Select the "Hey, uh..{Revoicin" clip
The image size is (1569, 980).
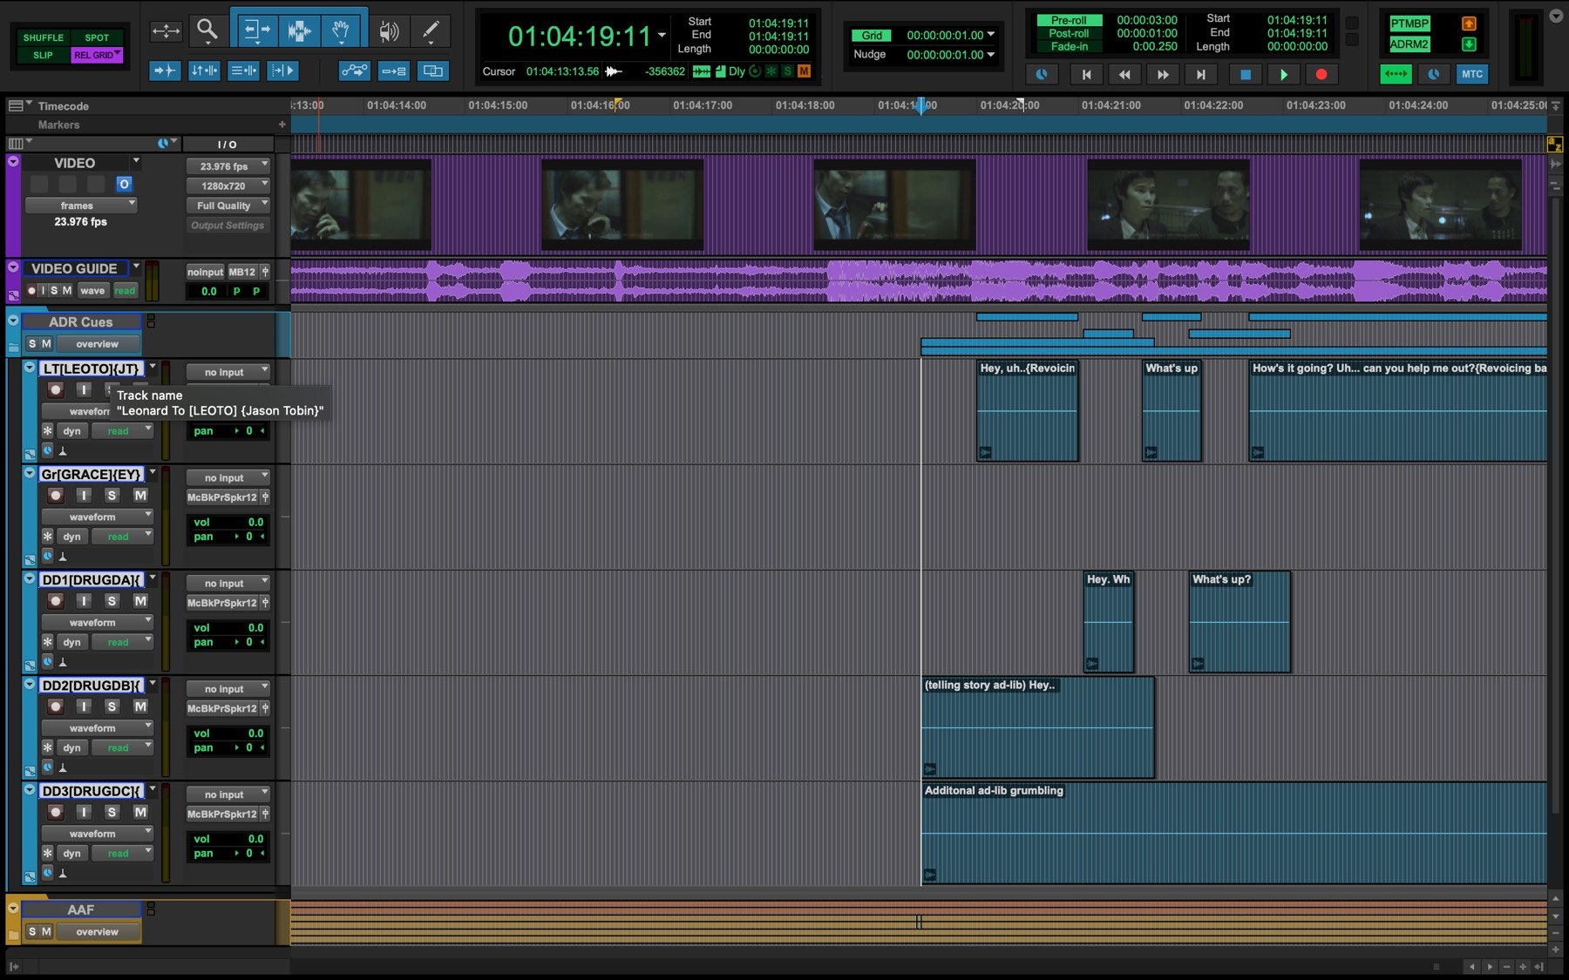(1028, 410)
